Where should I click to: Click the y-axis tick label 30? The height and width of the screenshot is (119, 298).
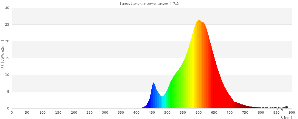pyautogui.click(x=7, y=8)
